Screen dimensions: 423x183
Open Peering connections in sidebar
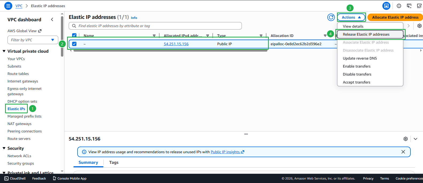[25, 131]
